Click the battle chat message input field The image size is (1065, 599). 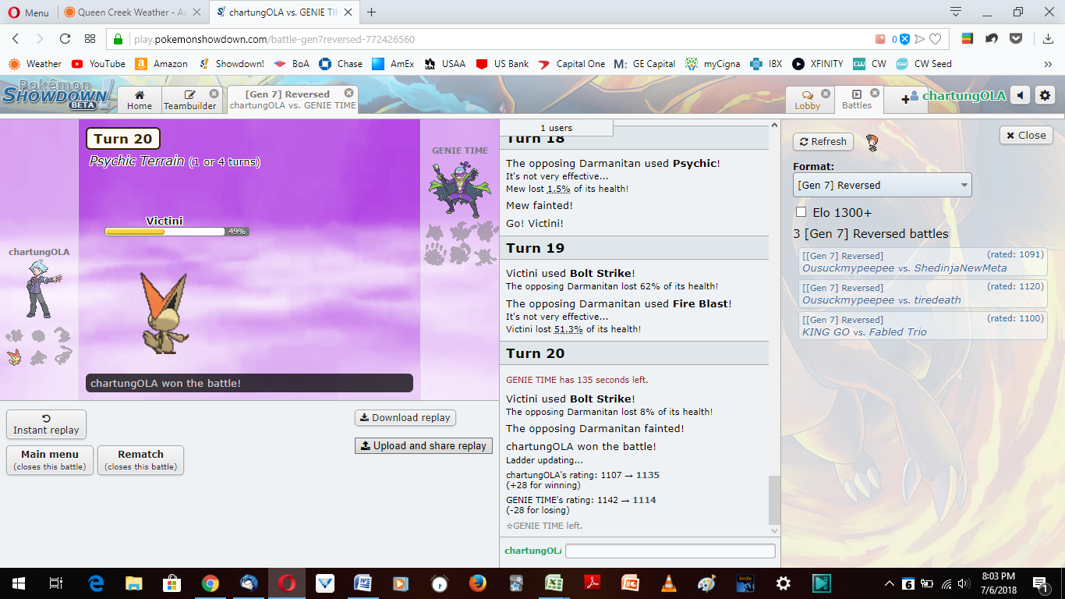tap(670, 551)
